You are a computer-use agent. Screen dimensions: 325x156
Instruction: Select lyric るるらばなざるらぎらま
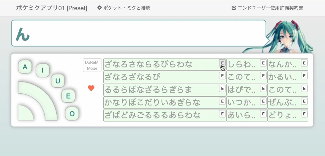tap(160, 90)
